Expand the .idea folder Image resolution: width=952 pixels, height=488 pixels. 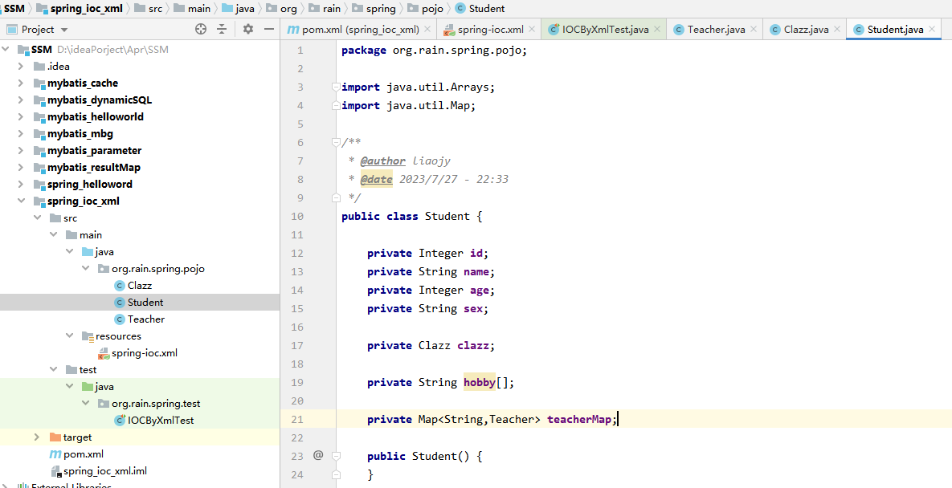pyautogui.click(x=21, y=66)
